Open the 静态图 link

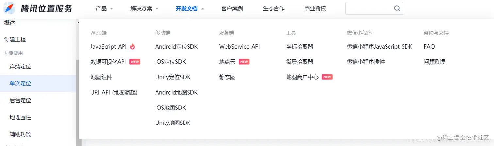(227, 77)
